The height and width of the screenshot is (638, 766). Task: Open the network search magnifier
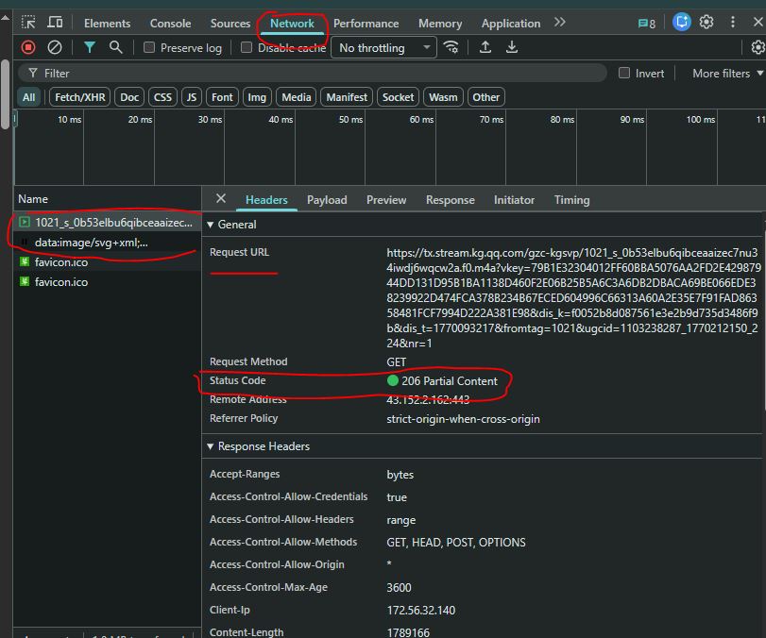coord(115,47)
